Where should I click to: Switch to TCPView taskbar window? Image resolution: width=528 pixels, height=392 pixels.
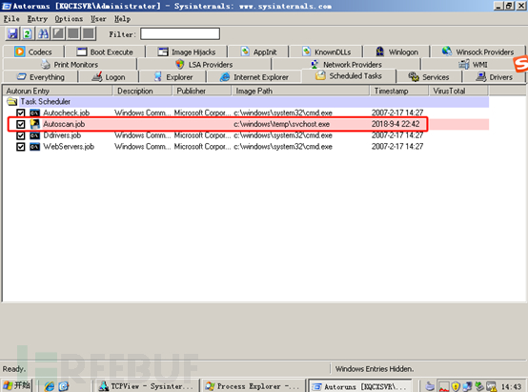click(146, 386)
